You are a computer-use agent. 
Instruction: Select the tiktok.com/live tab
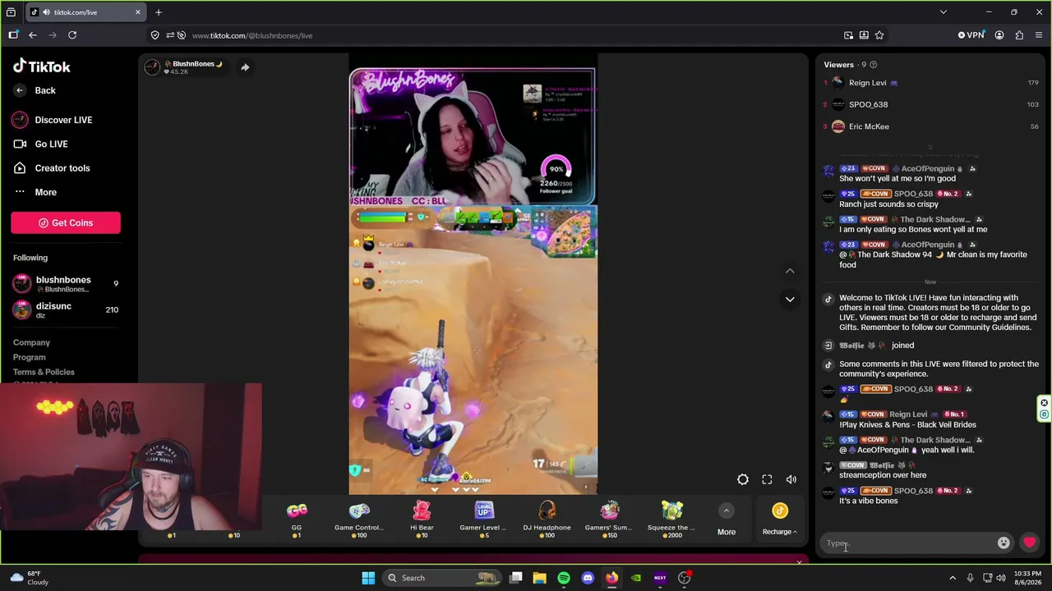(x=85, y=12)
